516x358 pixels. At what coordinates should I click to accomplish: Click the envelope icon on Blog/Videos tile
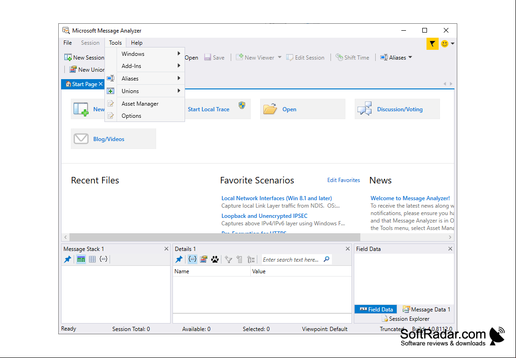tap(81, 139)
